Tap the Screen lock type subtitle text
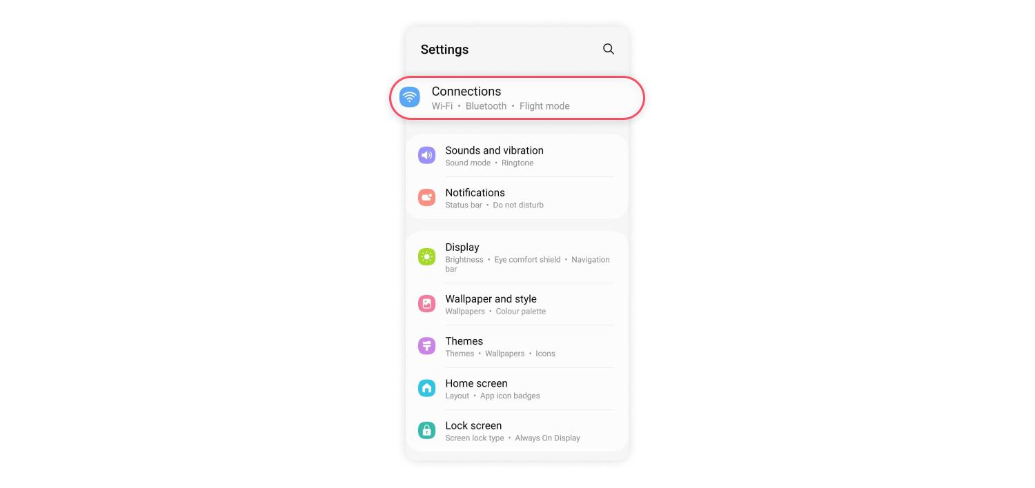 (x=475, y=438)
